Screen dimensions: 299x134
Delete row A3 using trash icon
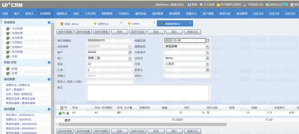click(x=68, y=113)
